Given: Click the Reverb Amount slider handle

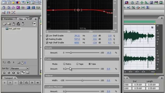Looking at the screenshot, I should click(x=71, y=52).
